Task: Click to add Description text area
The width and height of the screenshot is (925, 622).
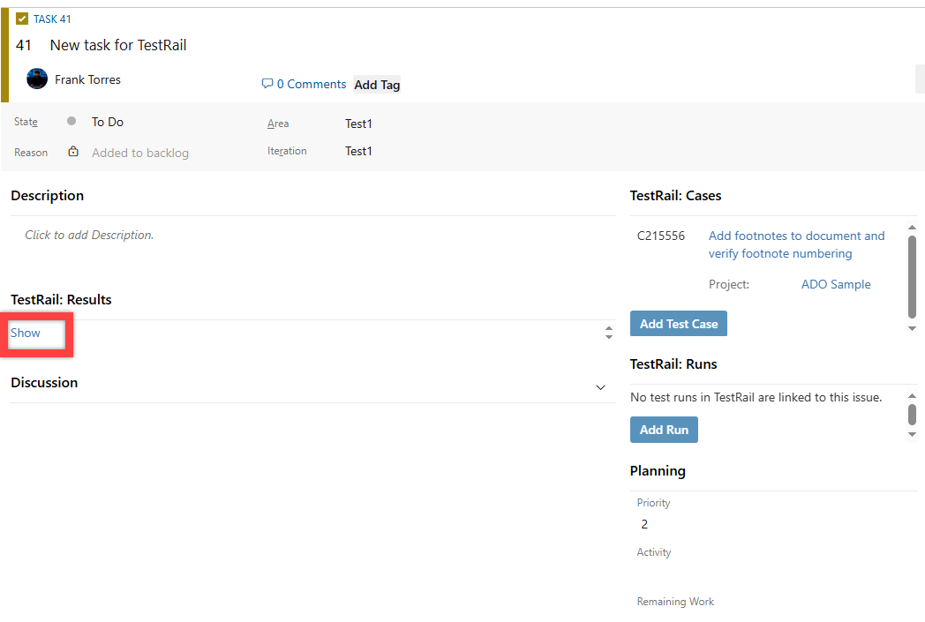Action: 89,235
